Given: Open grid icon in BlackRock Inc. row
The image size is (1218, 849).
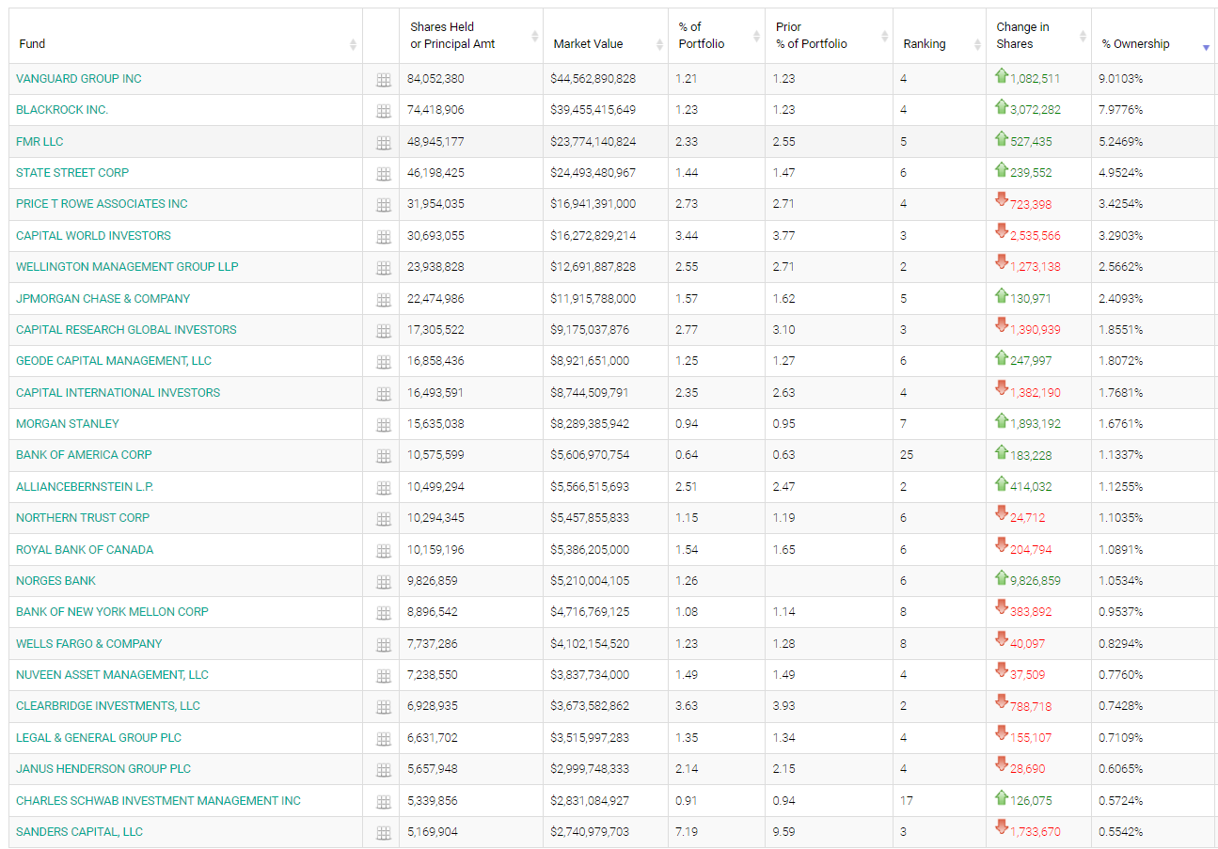Looking at the screenshot, I should pos(383,112).
